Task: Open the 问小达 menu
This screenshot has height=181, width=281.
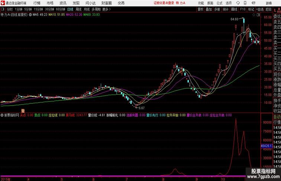Action: (x=90, y=3)
